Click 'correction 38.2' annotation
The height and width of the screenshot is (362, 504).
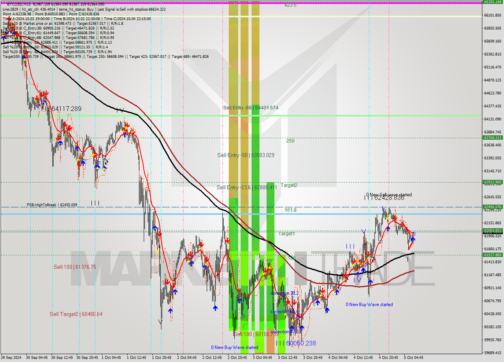(284, 293)
